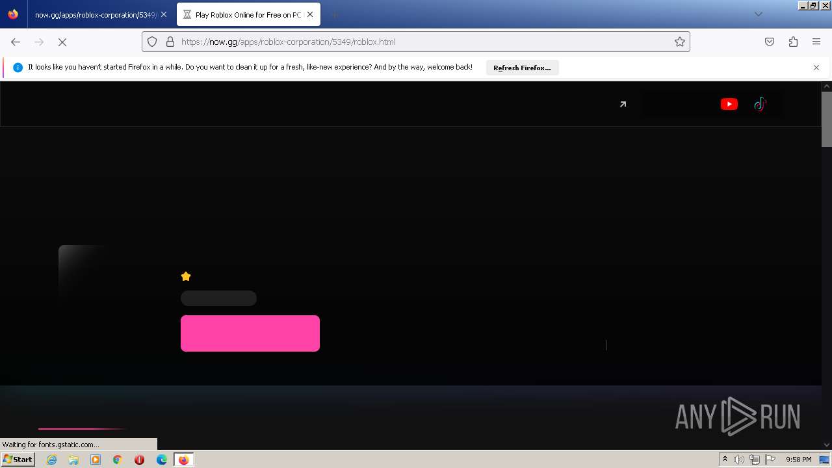Select Play Roblox Online tab

pyautogui.click(x=248, y=14)
